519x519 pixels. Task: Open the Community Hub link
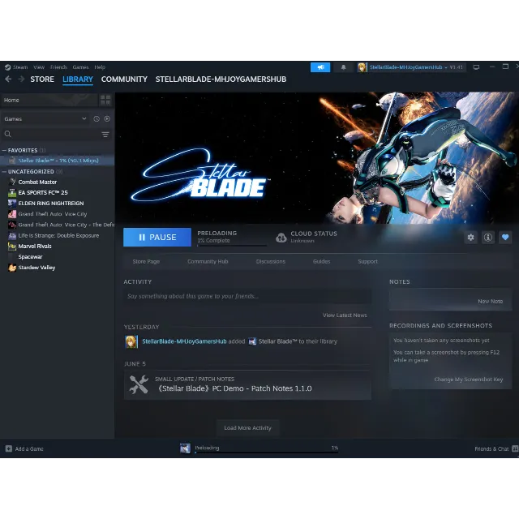point(208,261)
